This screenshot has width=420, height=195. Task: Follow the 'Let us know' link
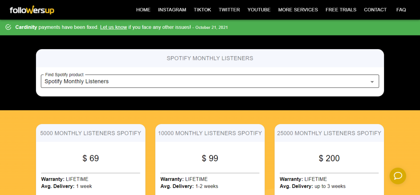click(x=114, y=27)
